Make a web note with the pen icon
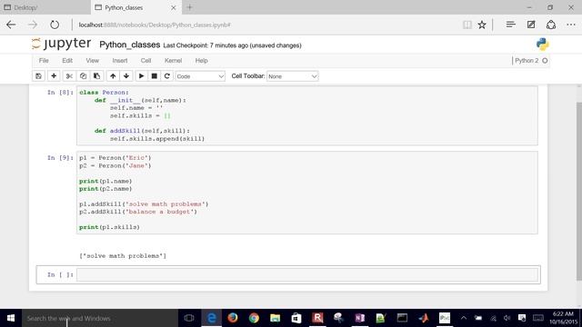Viewport: 582px width, 327px height. point(531,25)
